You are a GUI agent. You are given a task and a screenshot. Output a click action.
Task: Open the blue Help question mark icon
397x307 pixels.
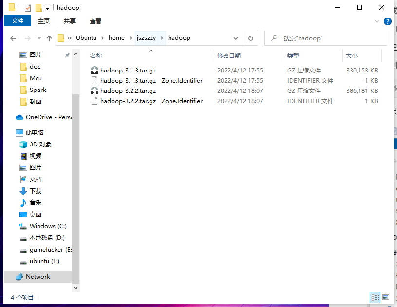coord(387,21)
